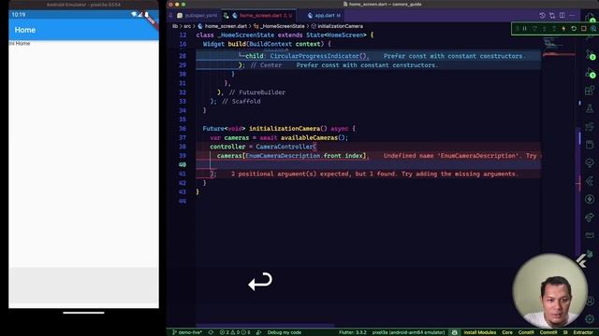599x336 pixels.
Task: Click the emulator home gesture bar
Action: [83, 313]
